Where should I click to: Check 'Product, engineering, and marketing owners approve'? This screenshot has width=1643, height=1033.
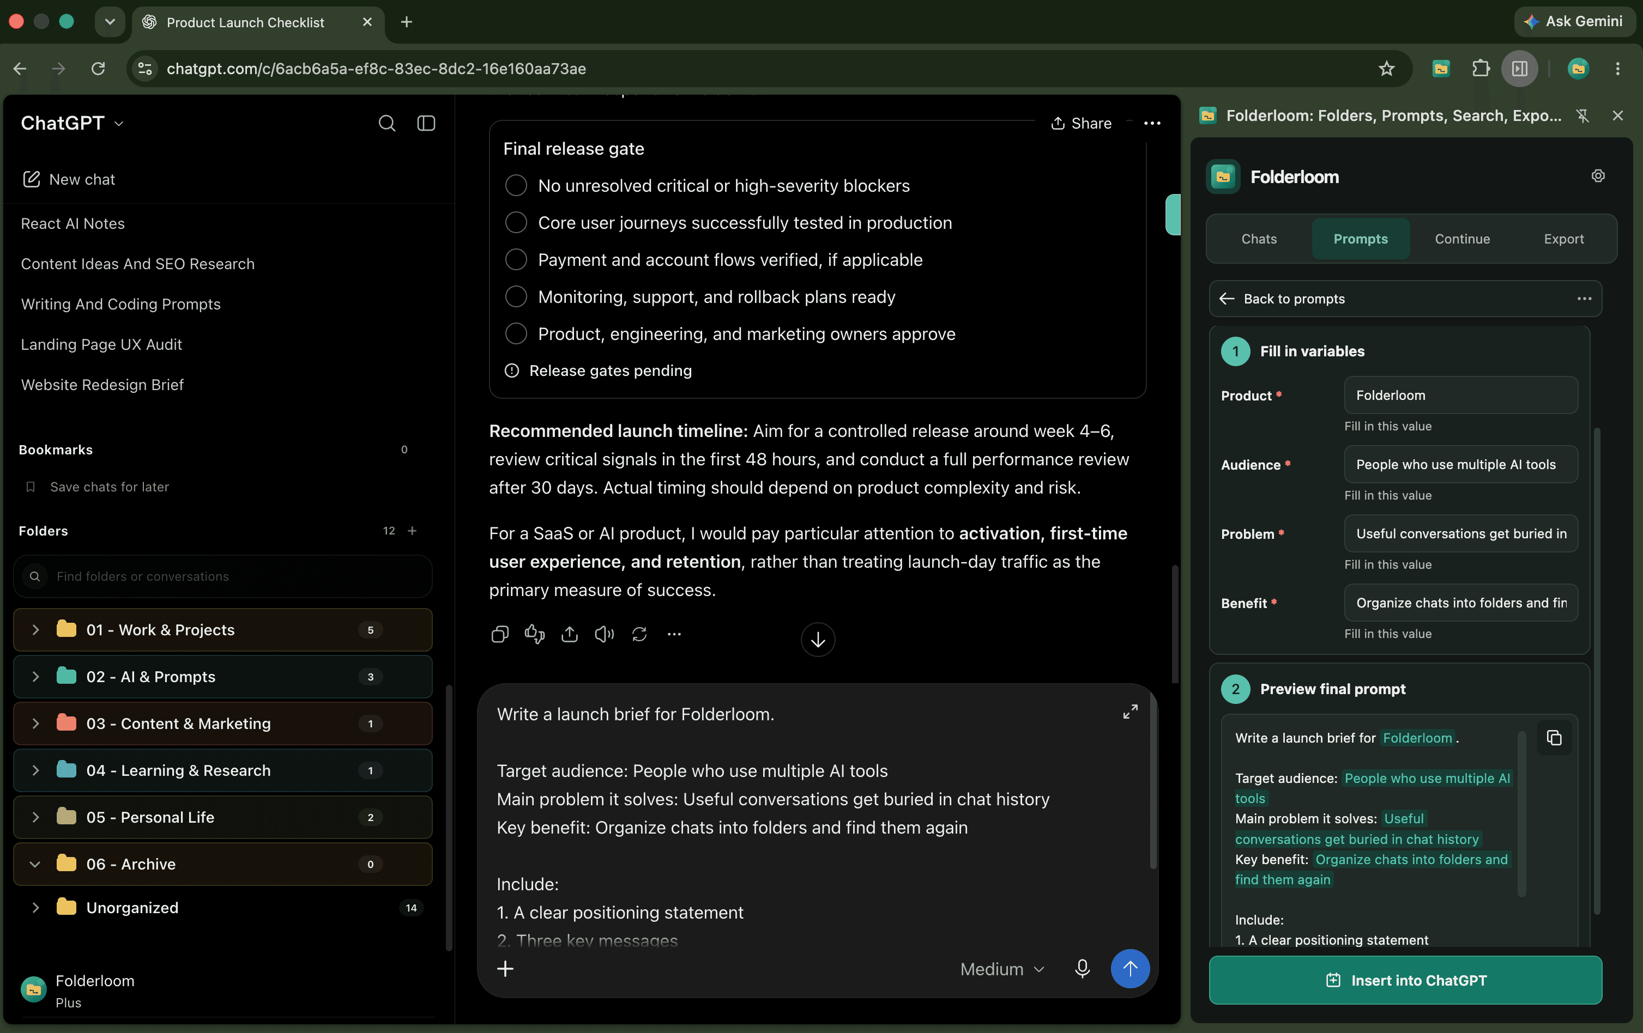click(516, 333)
